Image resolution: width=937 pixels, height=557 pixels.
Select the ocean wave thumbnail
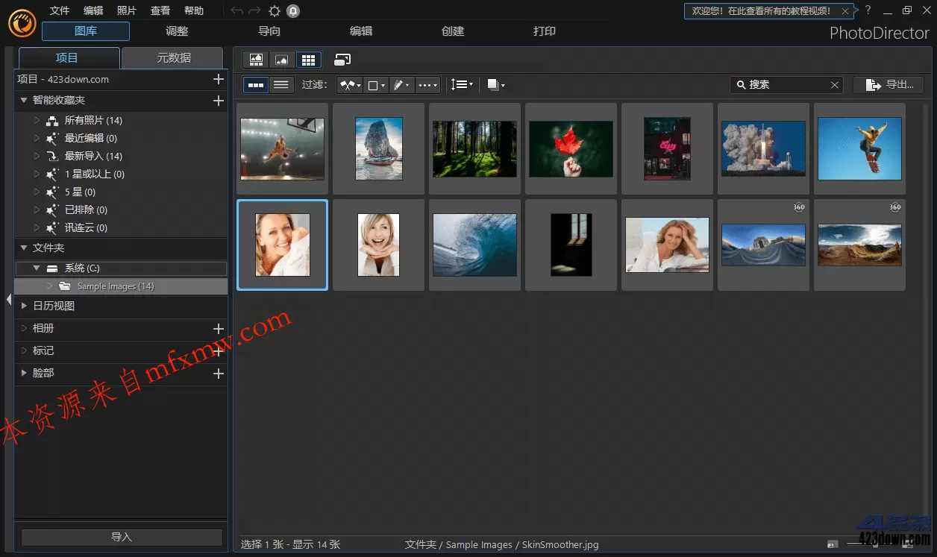click(474, 245)
